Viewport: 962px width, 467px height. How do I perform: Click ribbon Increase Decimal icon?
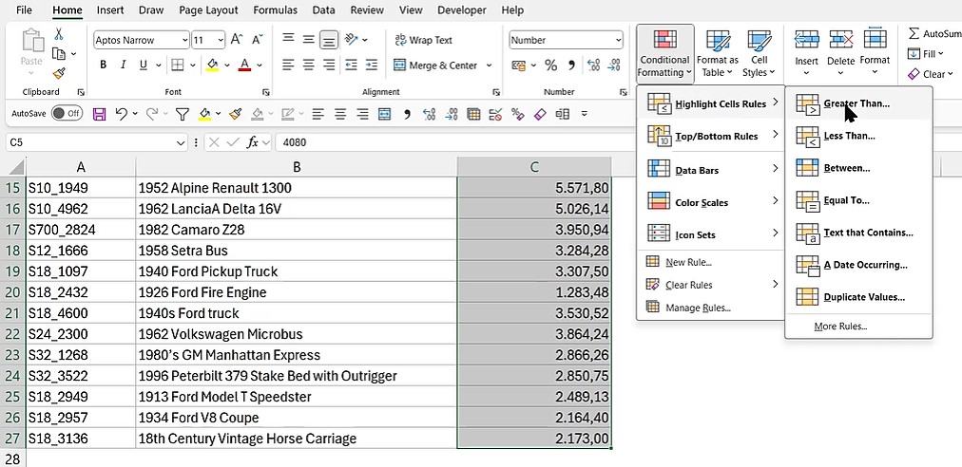(593, 65)
